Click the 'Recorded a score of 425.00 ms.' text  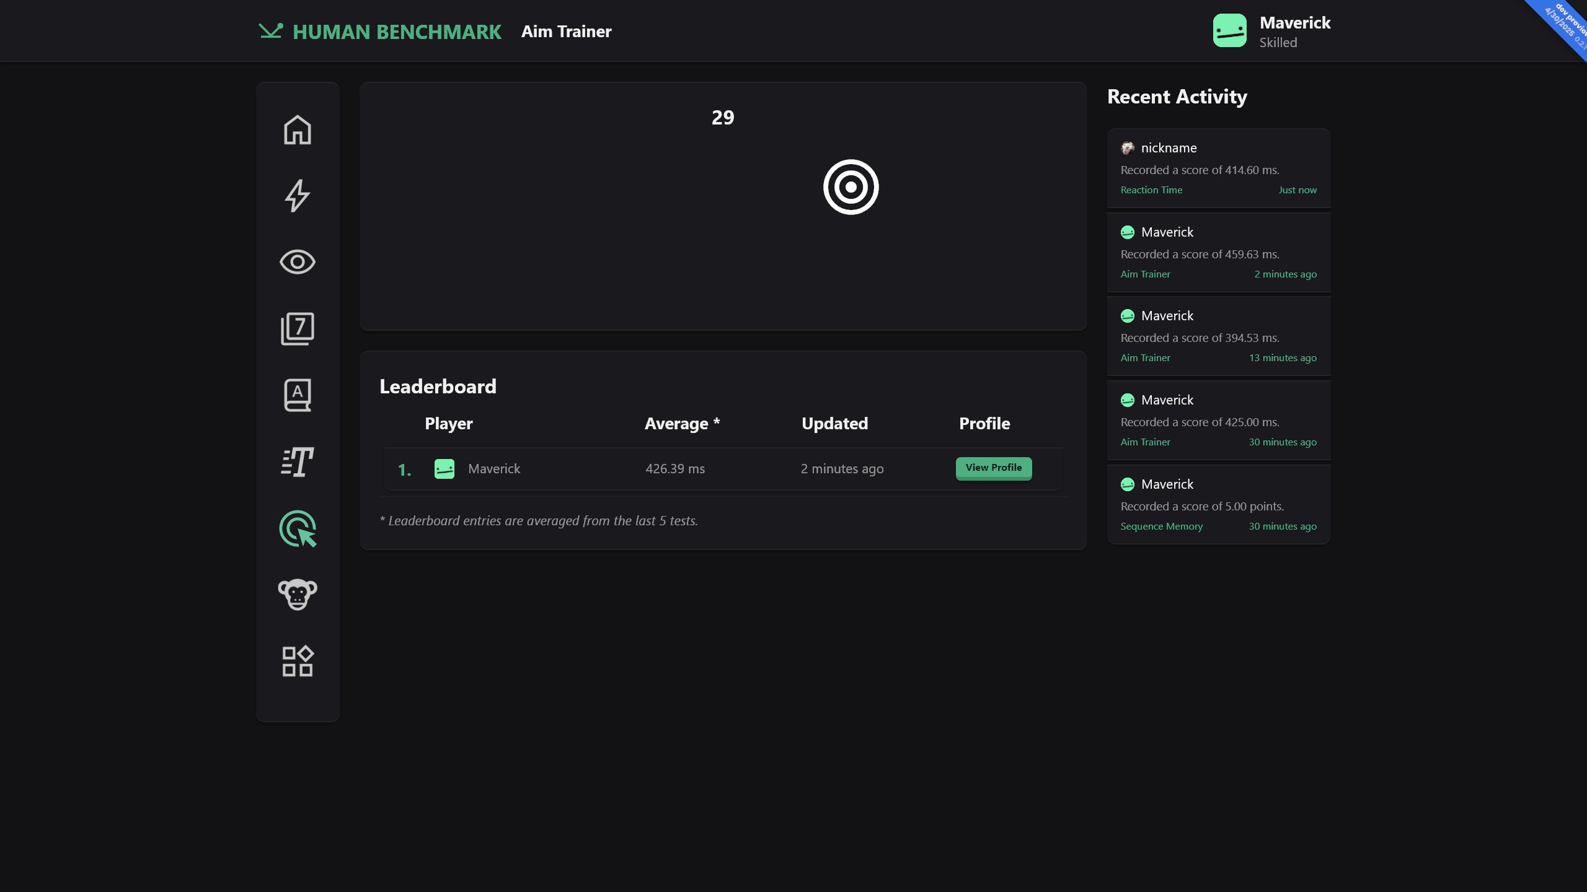1200,422
